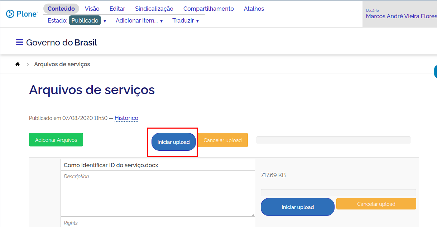Start upload for the docx file row

click(297, 207)
